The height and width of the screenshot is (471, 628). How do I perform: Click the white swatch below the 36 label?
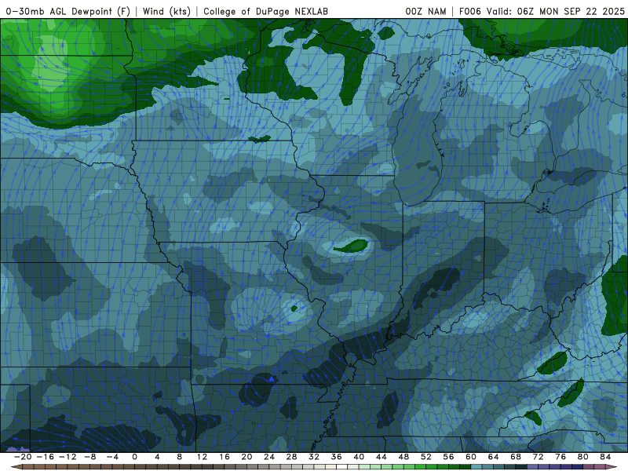tap(342, 467)
